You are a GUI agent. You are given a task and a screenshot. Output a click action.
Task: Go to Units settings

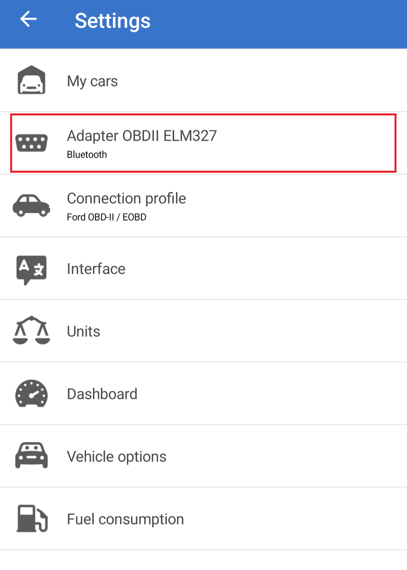[83, 332]
